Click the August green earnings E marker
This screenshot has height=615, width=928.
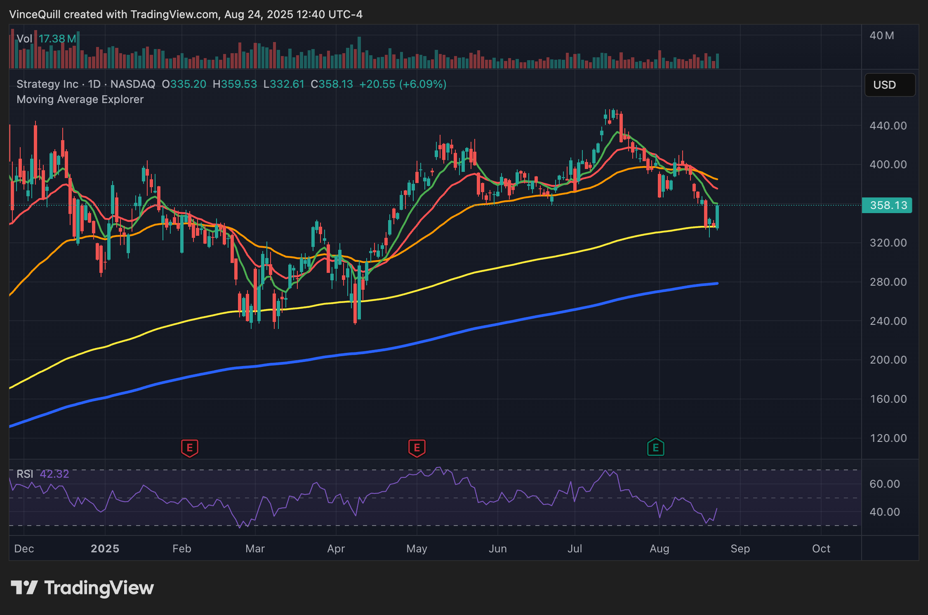655,448
